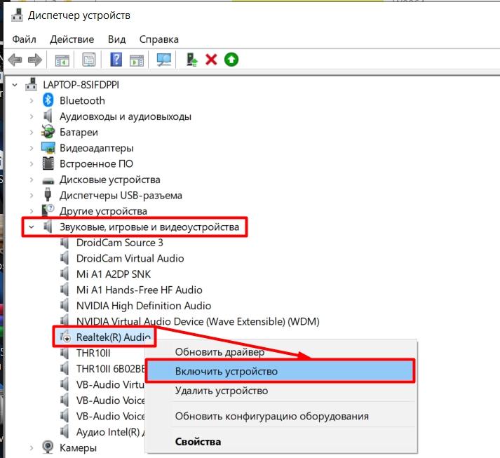
Task: Collapse the LAPTOP-8SIFDPPI root node
Action: pyautogui.click(x=15, y=85)
